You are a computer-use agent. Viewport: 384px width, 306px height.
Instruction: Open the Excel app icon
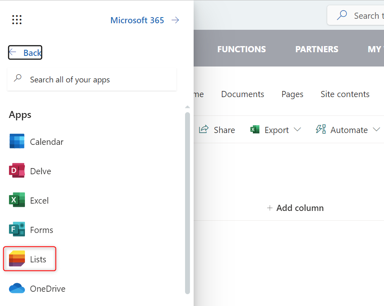point(17,200)
